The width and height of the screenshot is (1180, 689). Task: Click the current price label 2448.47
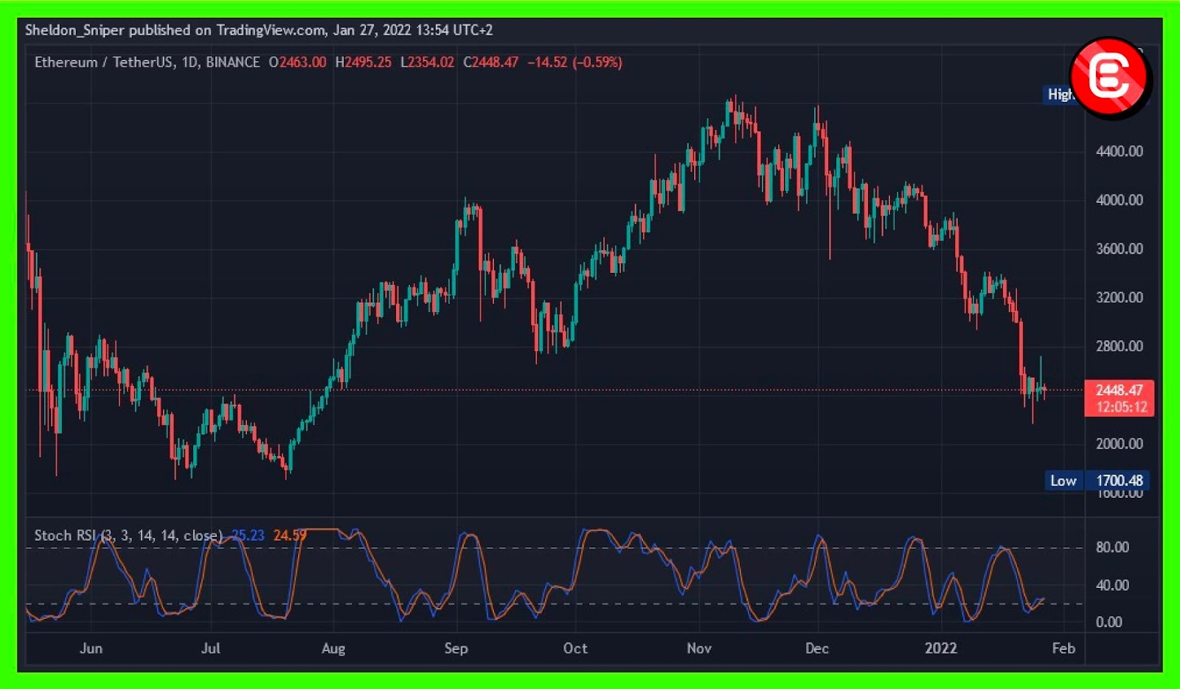[1119, 390]
